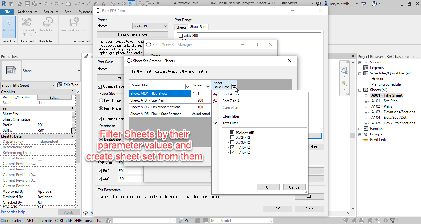Choose Clear filter from the filter menu
Screen dimensions: 421x224
click(x=231, y=116)
